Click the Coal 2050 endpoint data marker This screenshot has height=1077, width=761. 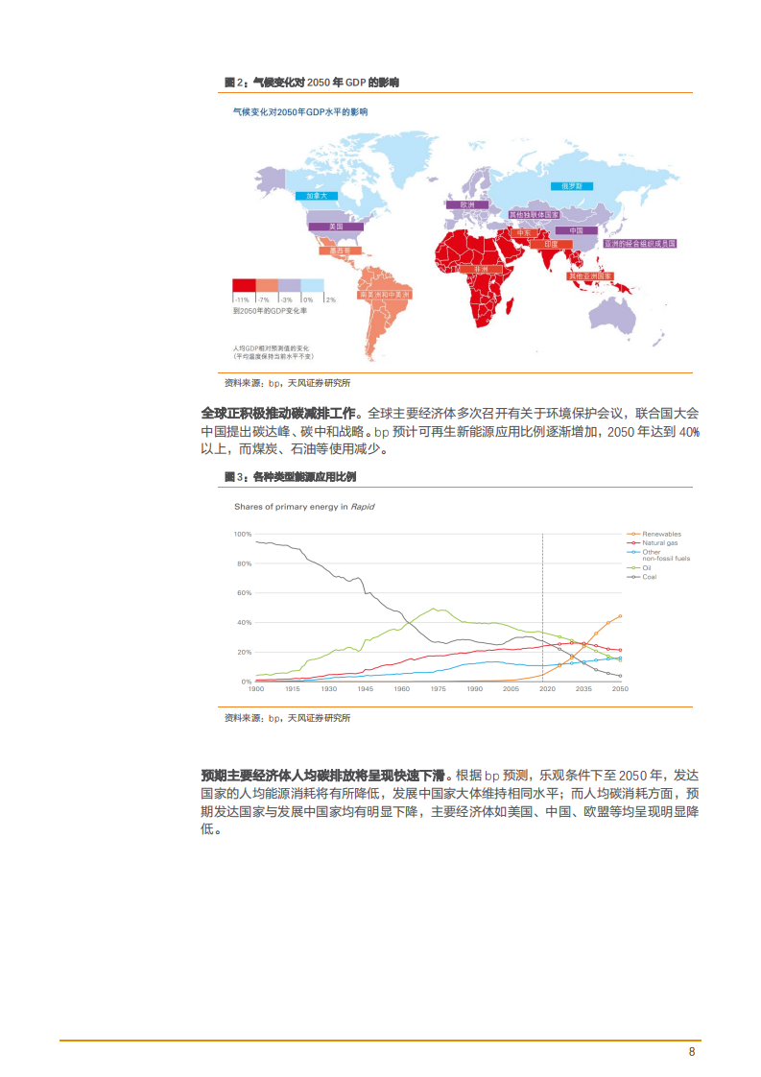pos(620,676)
